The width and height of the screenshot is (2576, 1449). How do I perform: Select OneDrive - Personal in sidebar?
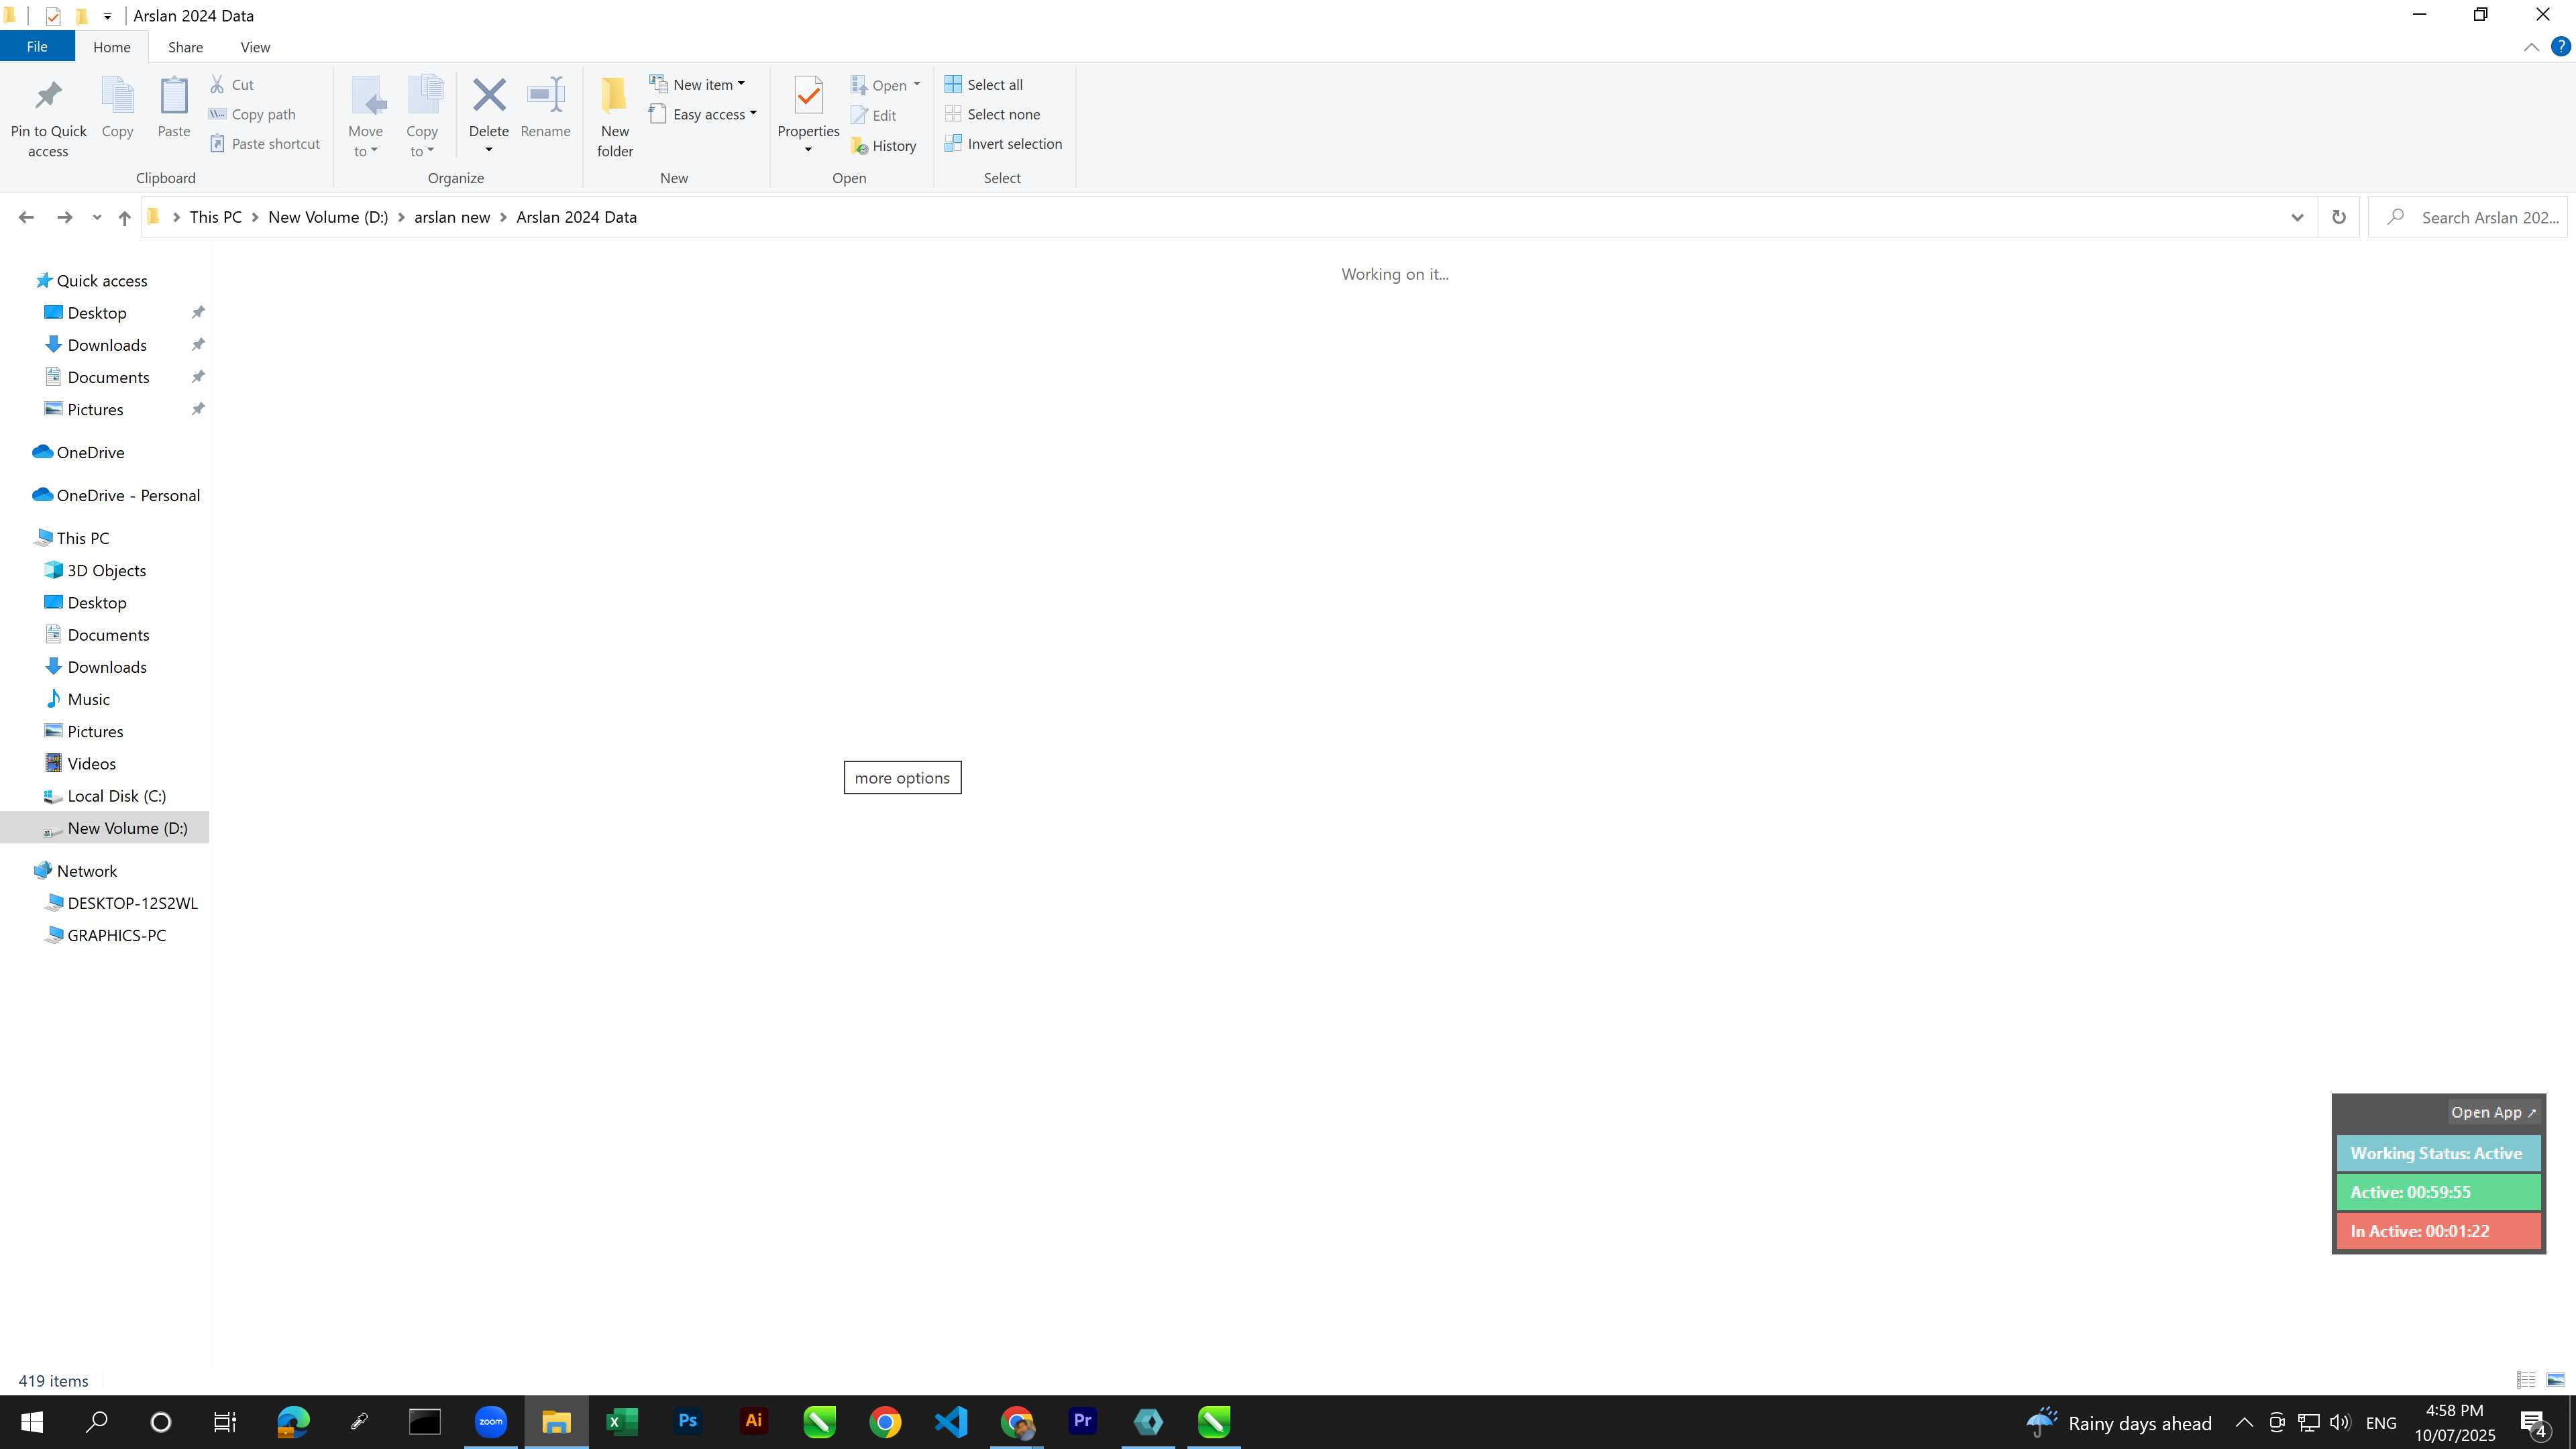(128, 495)
